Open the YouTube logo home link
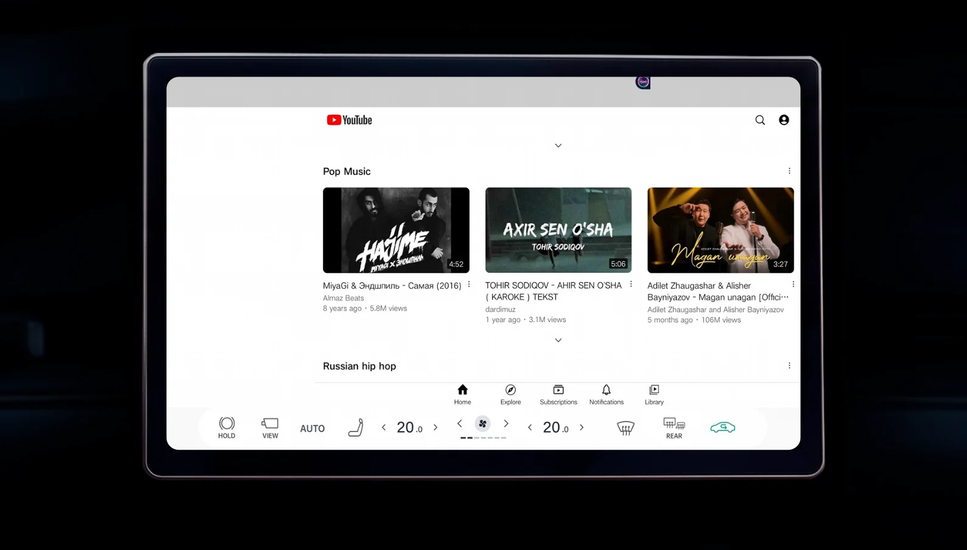 click(349, 120)
